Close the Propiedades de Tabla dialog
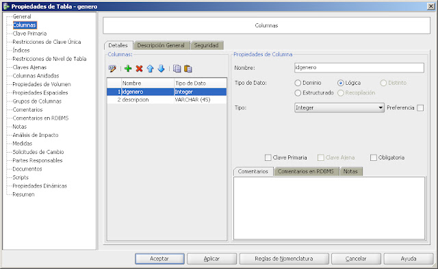Screen dimensions: 438x269 pyautogui.click(x=431, y=6)
